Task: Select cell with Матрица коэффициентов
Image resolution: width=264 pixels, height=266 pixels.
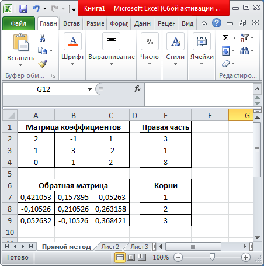Action: pos(74,127)
